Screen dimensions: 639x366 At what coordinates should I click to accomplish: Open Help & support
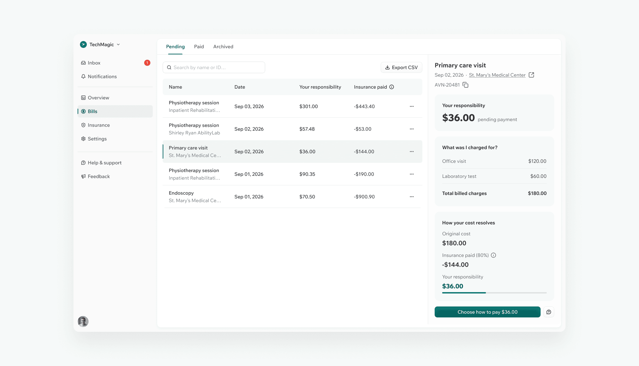point(115,163)
